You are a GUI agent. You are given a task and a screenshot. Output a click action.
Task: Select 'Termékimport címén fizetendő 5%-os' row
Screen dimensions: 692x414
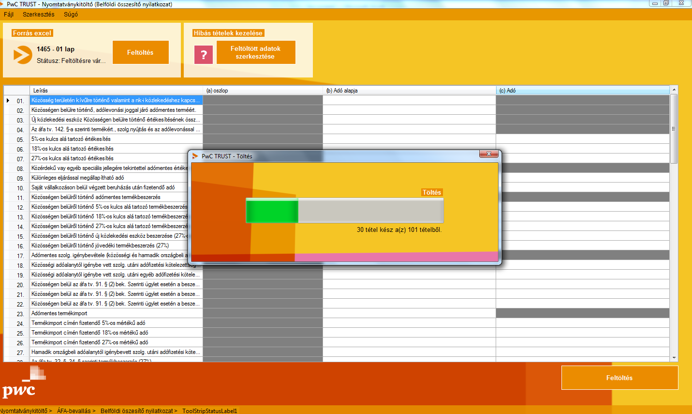click(116, 323)
